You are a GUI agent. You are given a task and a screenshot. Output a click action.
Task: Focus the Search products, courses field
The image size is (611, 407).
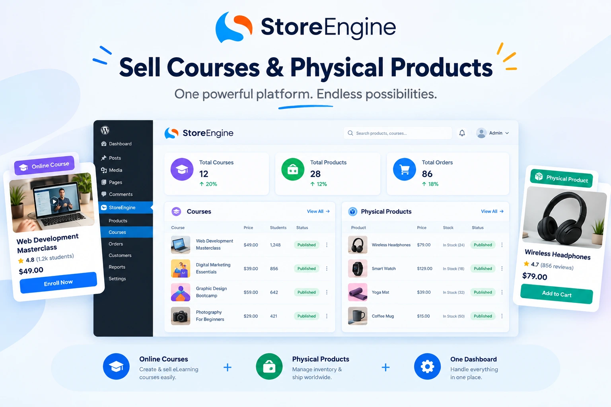pos(398,133)
